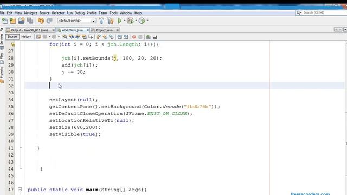The image size is (347, 195).
Task: Open the File menu
Action: (2, 13)
